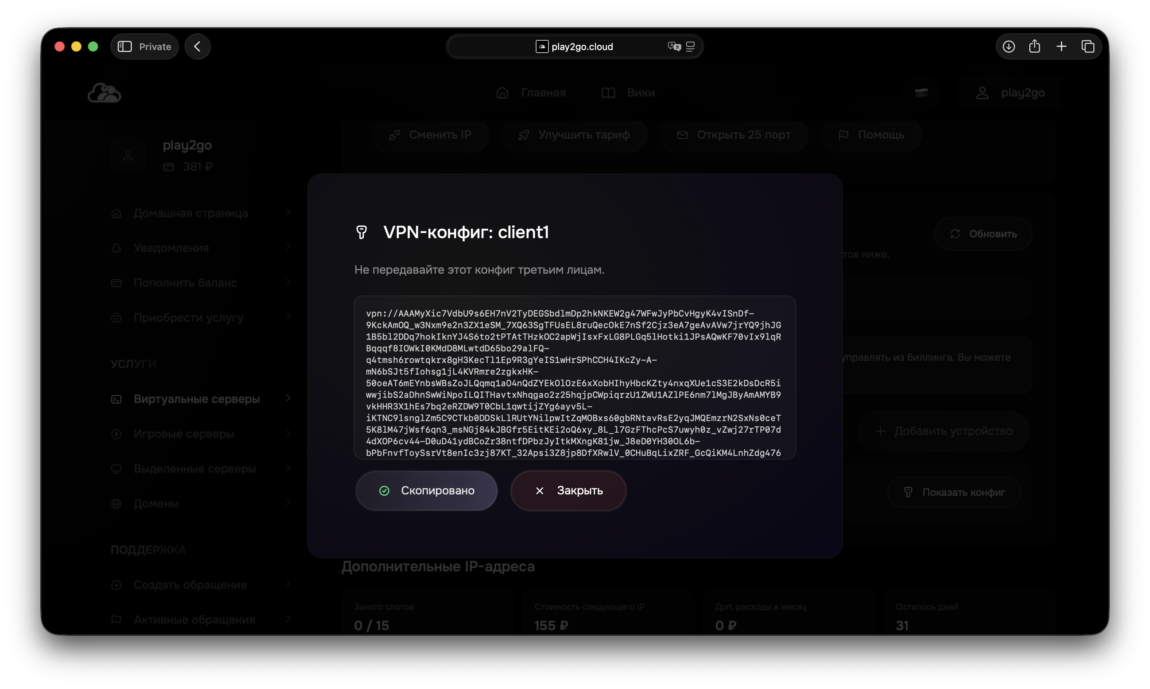Screen dimensions: 1150x689
Task: Open Активные обращения in sidebar
Action: (201, 619)
